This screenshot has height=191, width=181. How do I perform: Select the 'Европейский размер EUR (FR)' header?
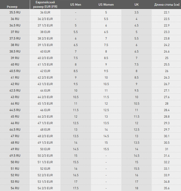tap(45, 5)
